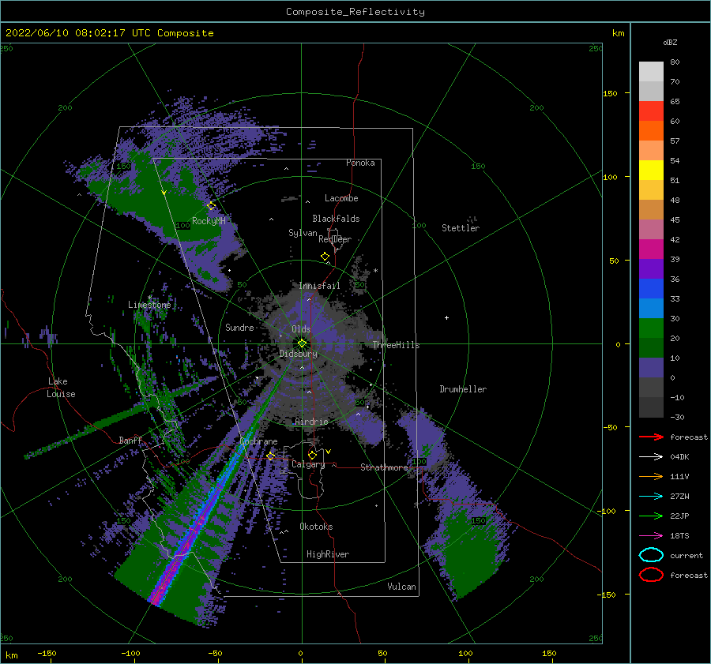Select the 39 dBZ magenta color swatch
Screen dimensions: 711x664
coord(651,249)
